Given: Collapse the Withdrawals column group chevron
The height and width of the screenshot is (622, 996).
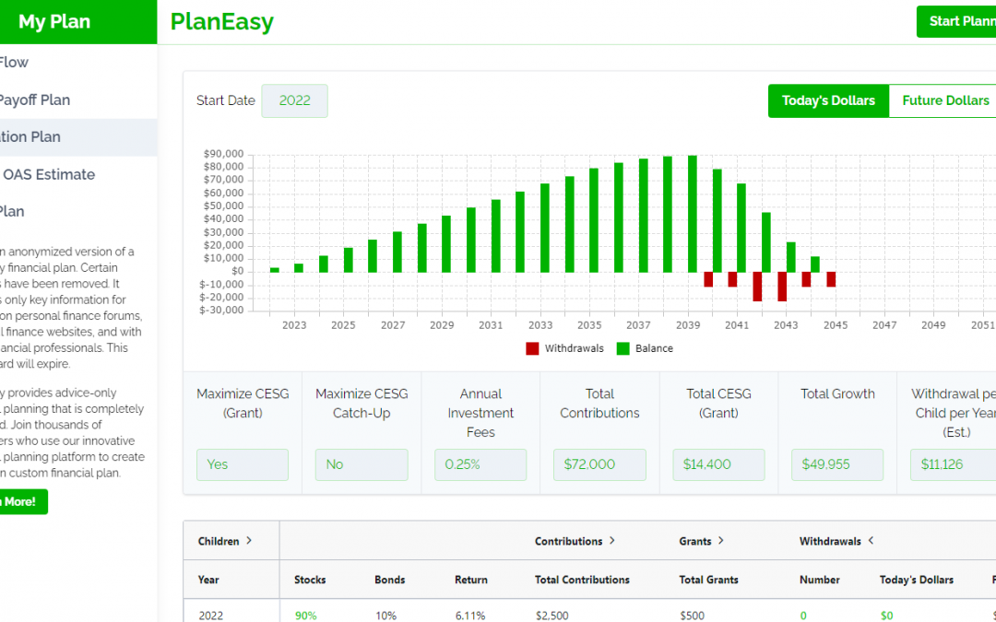Looking at the screenshot, I should [871, 541].
